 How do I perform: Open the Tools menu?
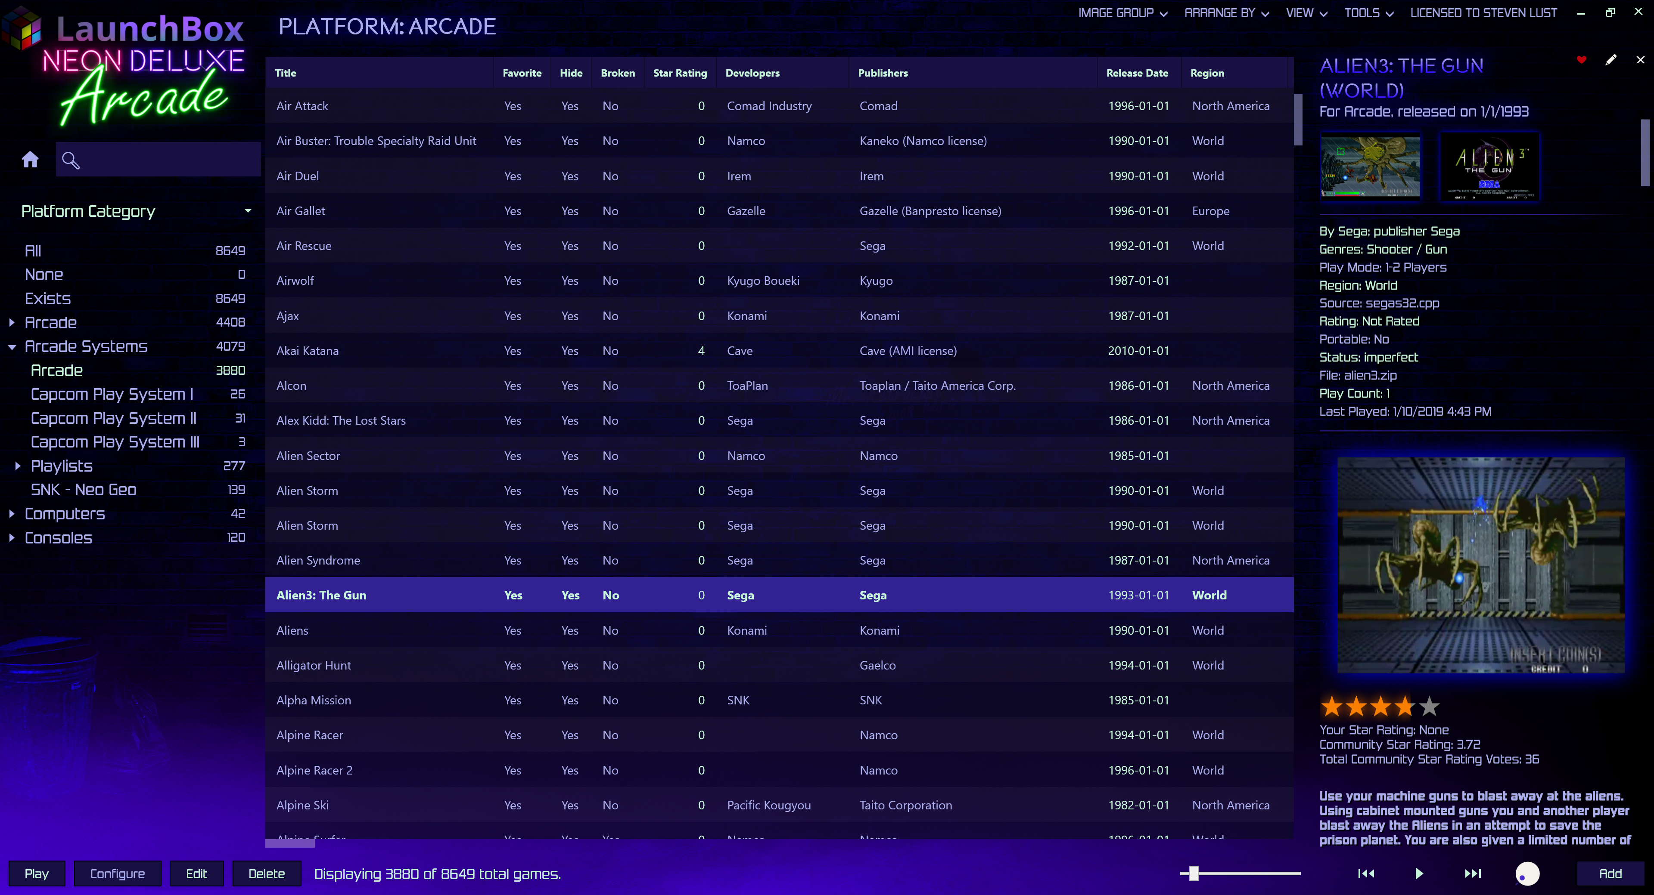point(1369,13)
